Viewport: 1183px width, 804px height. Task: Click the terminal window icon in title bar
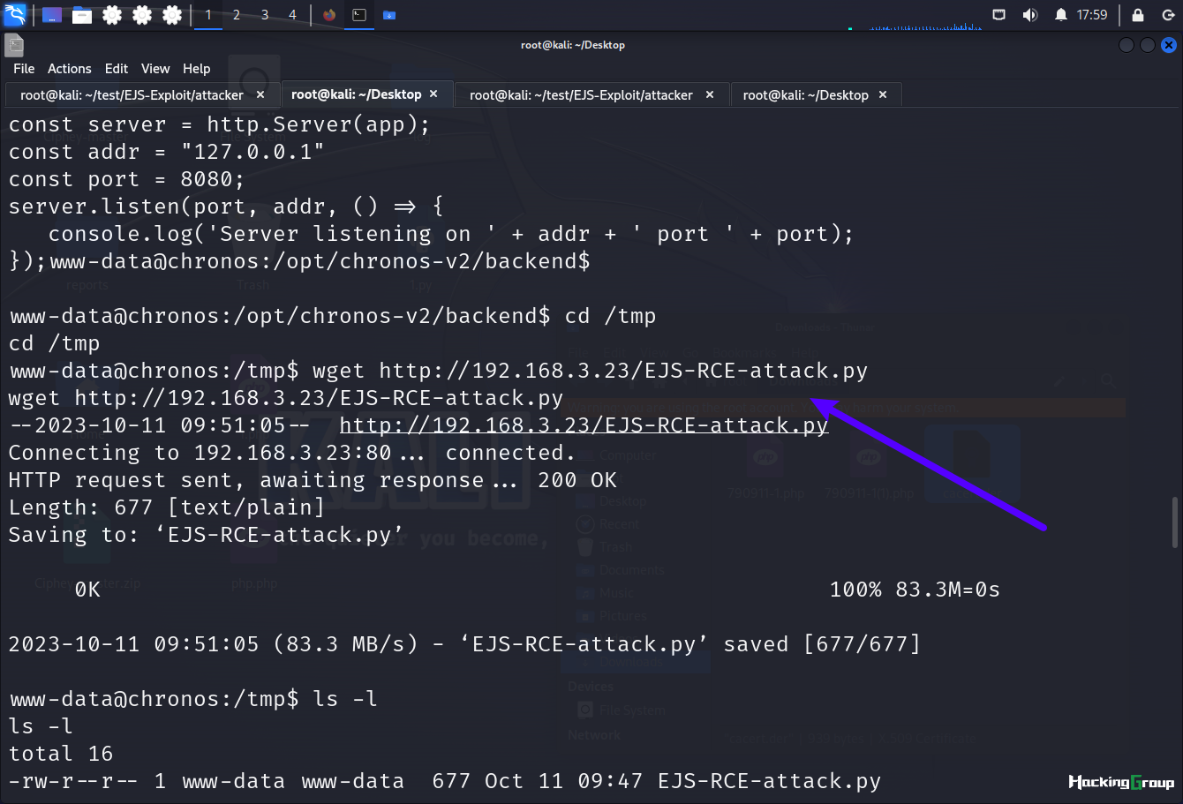pyautogui.click(x=14, y=45)
